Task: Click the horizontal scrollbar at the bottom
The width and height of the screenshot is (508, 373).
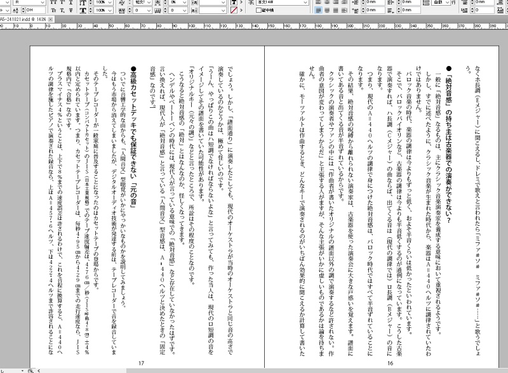Action: (254, 370)
